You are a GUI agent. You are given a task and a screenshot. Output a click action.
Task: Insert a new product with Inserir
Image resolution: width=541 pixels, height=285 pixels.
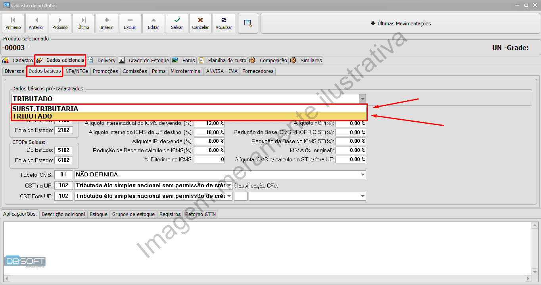[x=107, y=23]
